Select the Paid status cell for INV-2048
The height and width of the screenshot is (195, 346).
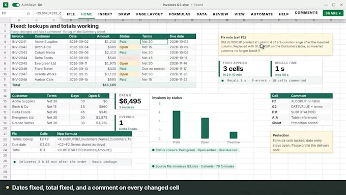129,79
